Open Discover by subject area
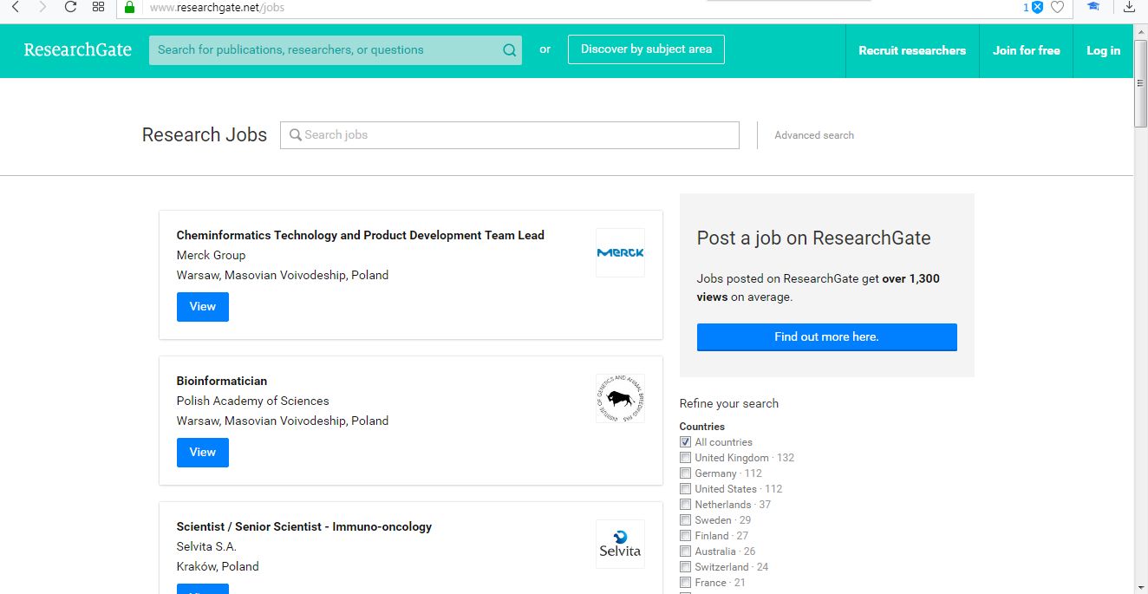Image resolution: width=1148 pixels, height=594 pixels. [645, 49]
